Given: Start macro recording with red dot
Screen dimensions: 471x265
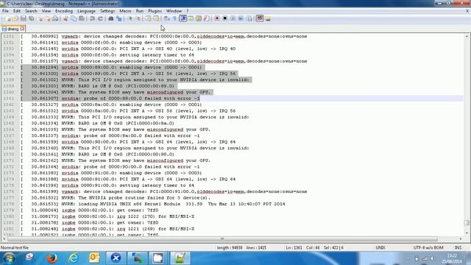Looking at the screenshot, I should [x=217, y=18].
